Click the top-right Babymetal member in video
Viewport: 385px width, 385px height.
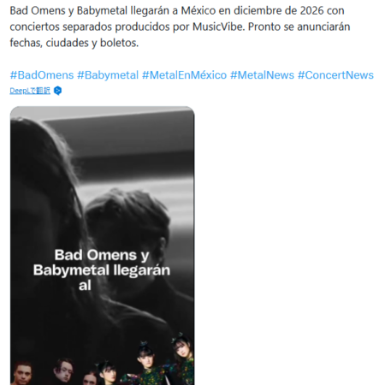(182, 347)
